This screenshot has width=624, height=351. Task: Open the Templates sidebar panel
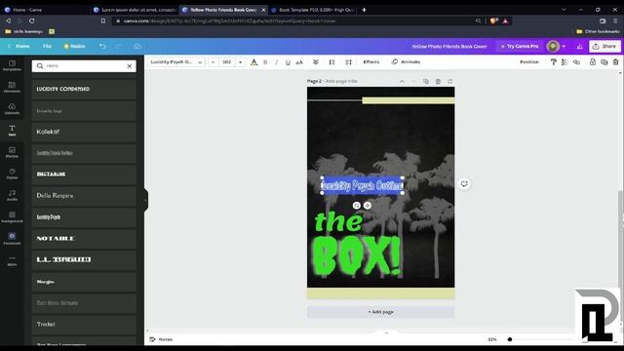(12, 65)
